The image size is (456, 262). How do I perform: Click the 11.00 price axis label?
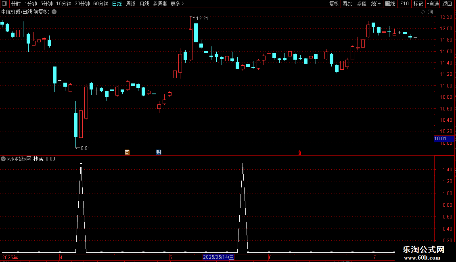tap(446, 86)
